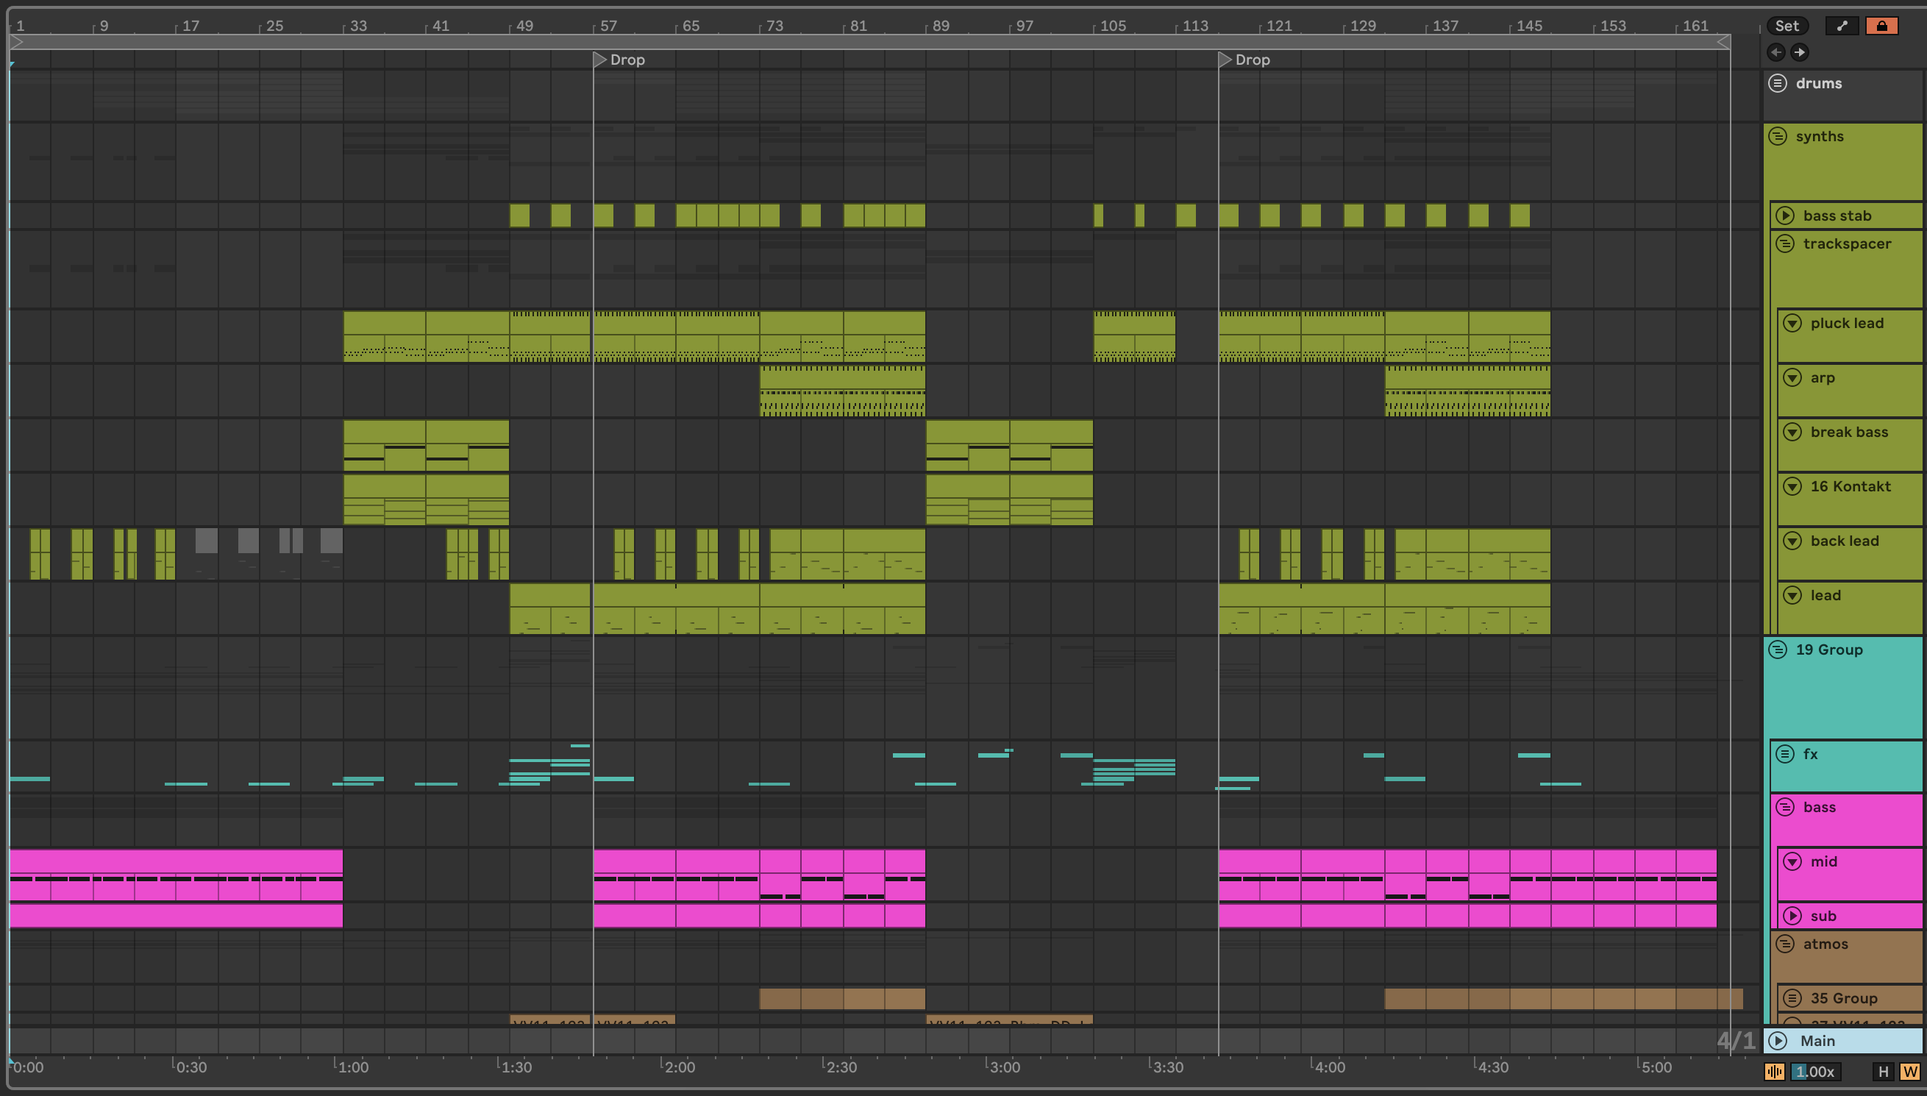The height and width of the screenshot is (1096, 1927).
Task: Select the Main track header
Action: click(x=1817, y=1040)
